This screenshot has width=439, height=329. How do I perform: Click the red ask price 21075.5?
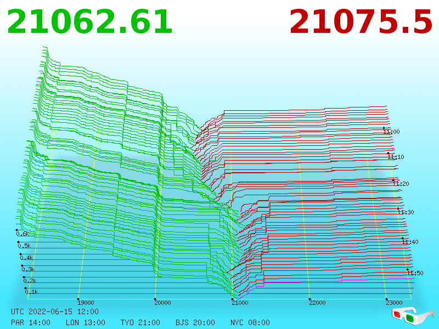(361, 22)
